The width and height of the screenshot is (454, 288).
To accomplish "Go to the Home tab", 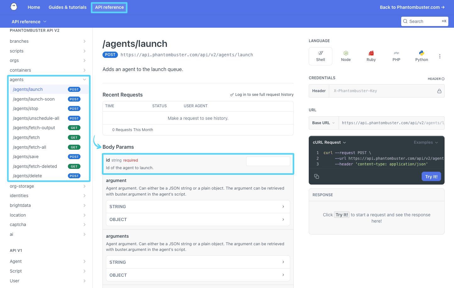I will pos(34,7).
